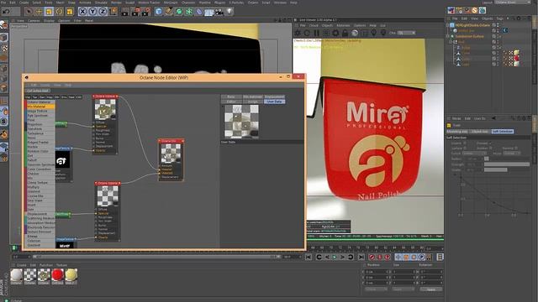Click Live Viewer restart render icon
Image resolution: width=538 pixels, height=302 pixels.
click(307, 33)
